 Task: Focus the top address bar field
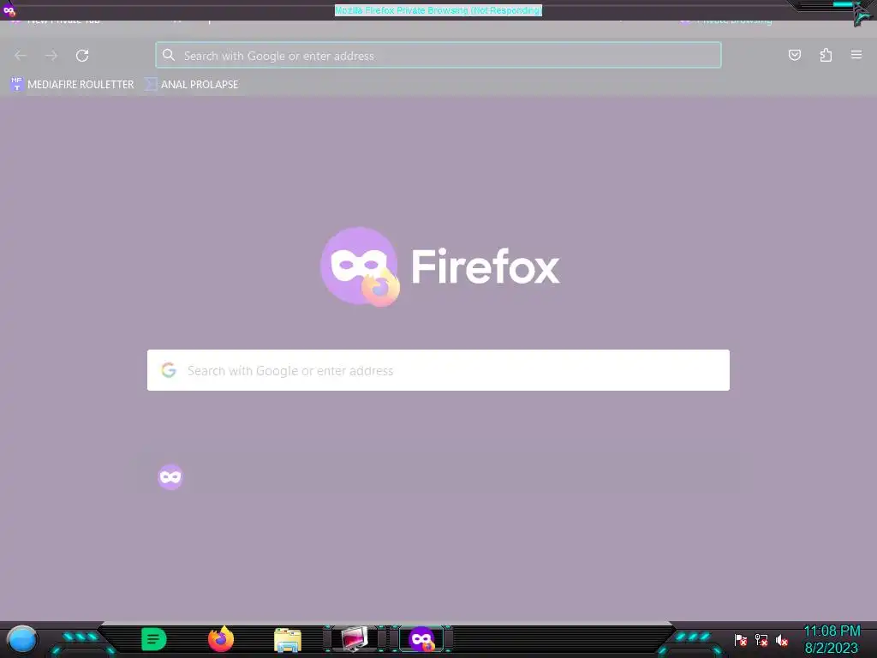click(x=438, y=56)
